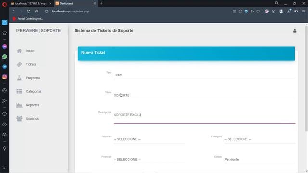Open Opera sidebar player icon
This screenshot has height=173, width=308.
click(x=5, y=90)
